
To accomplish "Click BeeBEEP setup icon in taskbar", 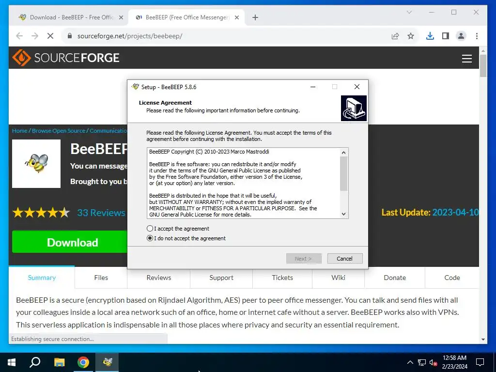I will [x=108, y=362].
